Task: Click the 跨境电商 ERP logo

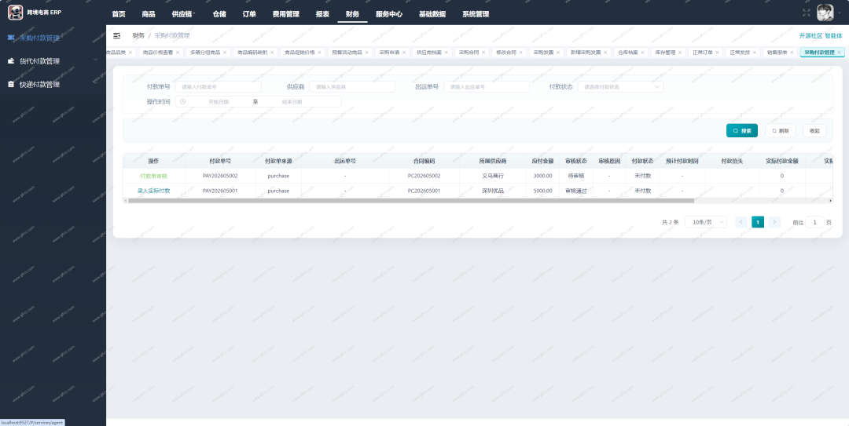Action: (35, 13)
